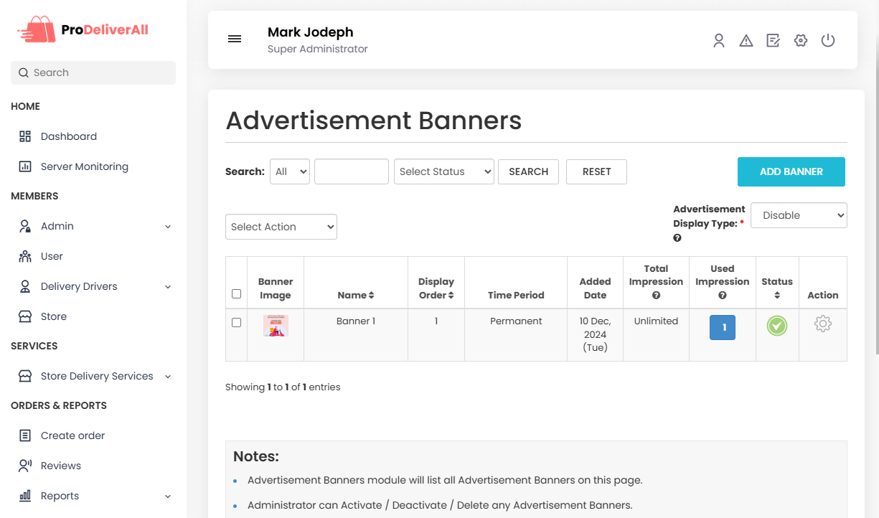This screenshot has height=518, width=879.
Task: Click the SEARCH button
Action: point(528,171)
